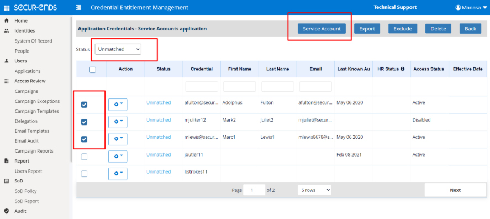This screenshot has height=219, width=490.
Task: Click the HR Status info icon
Action: 403,69
